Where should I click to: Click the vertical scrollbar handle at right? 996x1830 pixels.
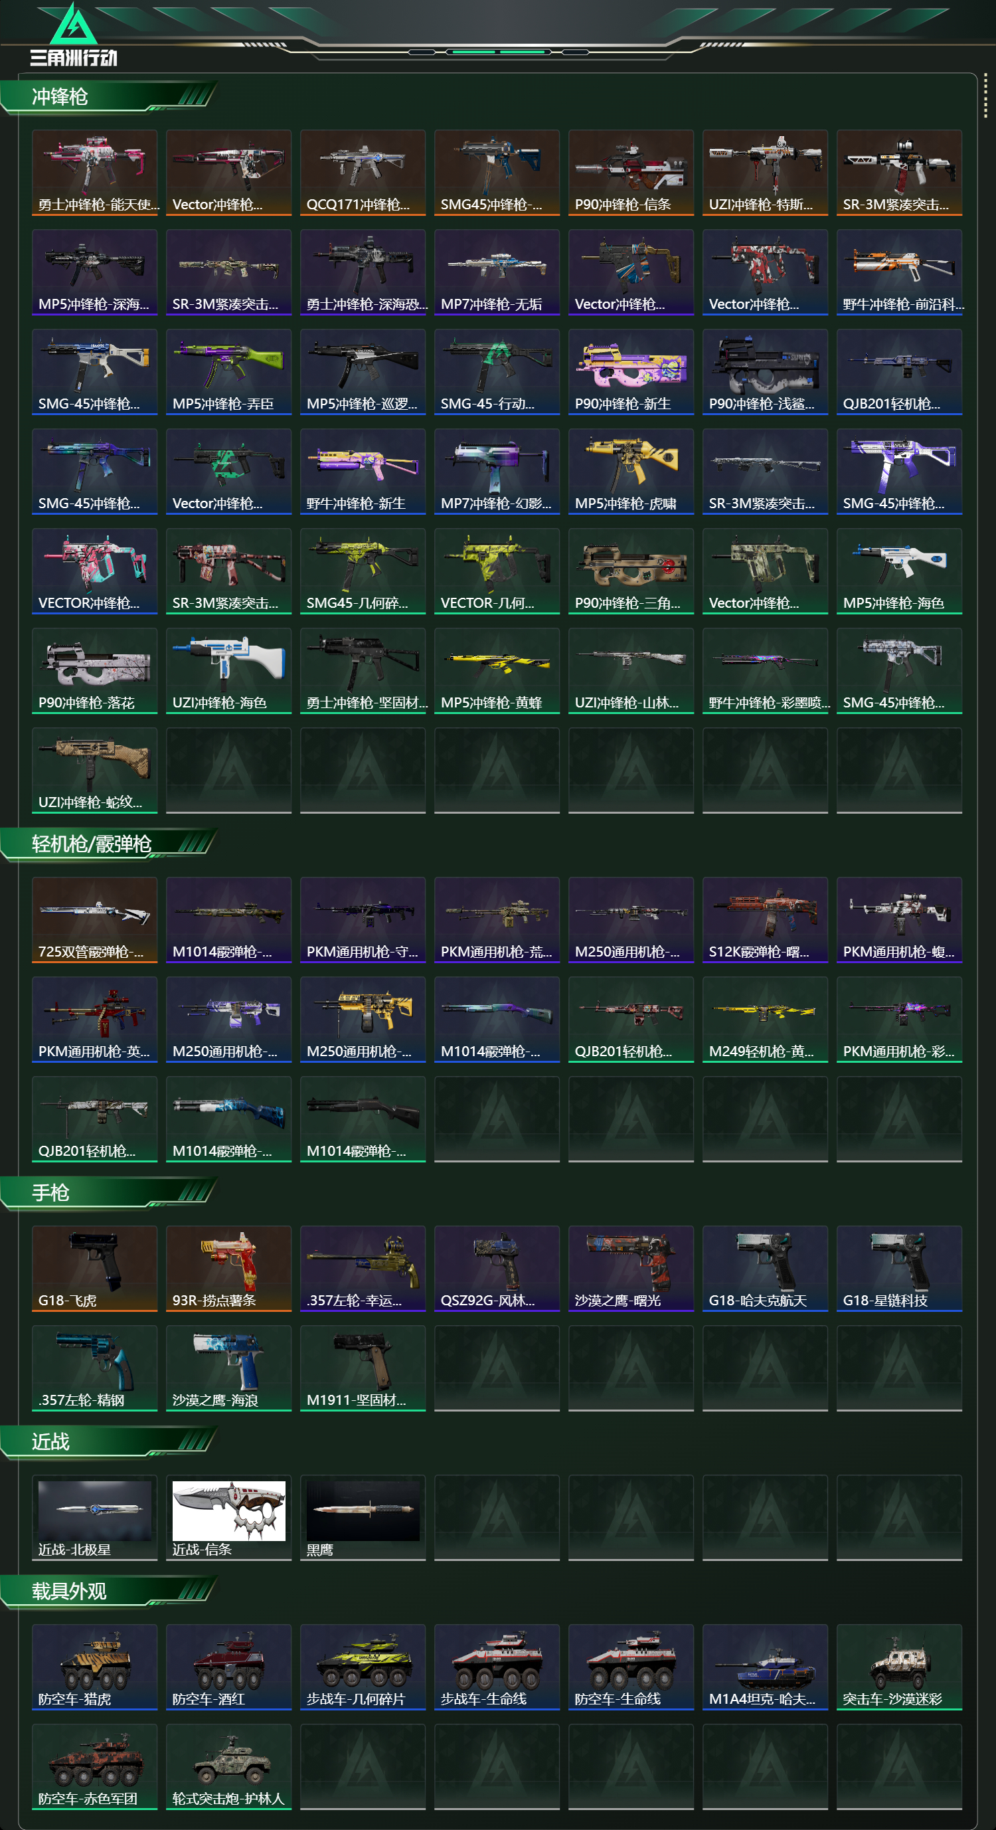click(985, 95)
